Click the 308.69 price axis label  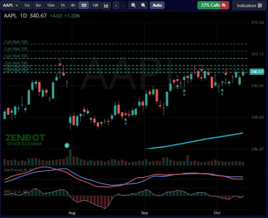257,117
